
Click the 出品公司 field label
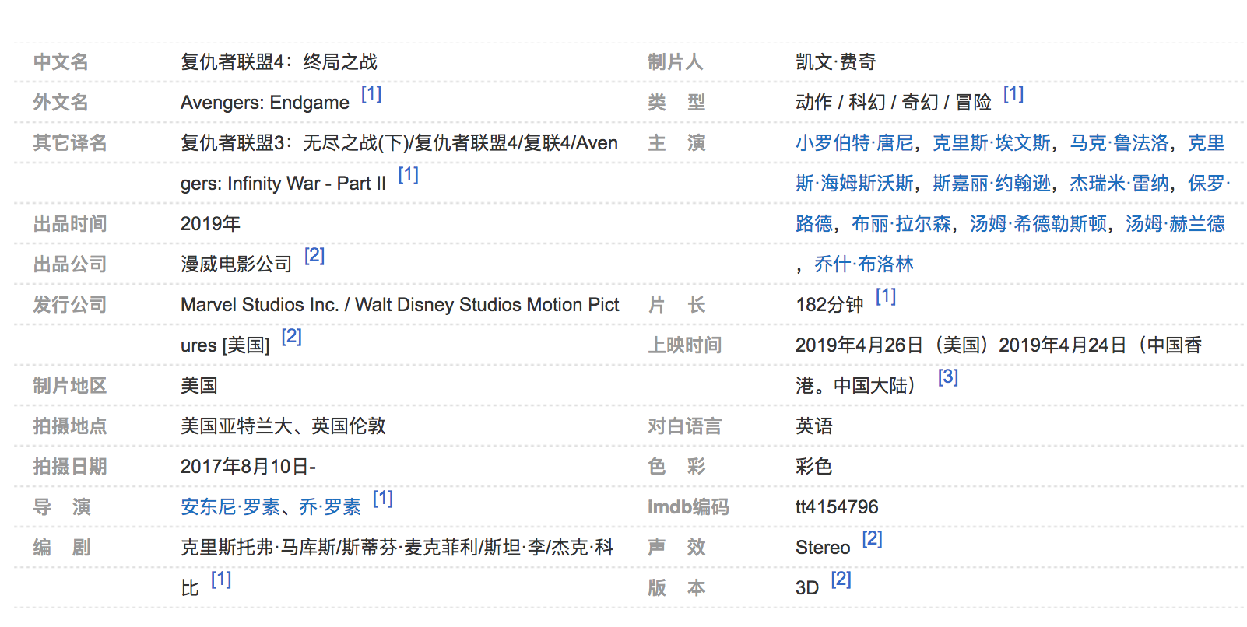pos(70,264)
